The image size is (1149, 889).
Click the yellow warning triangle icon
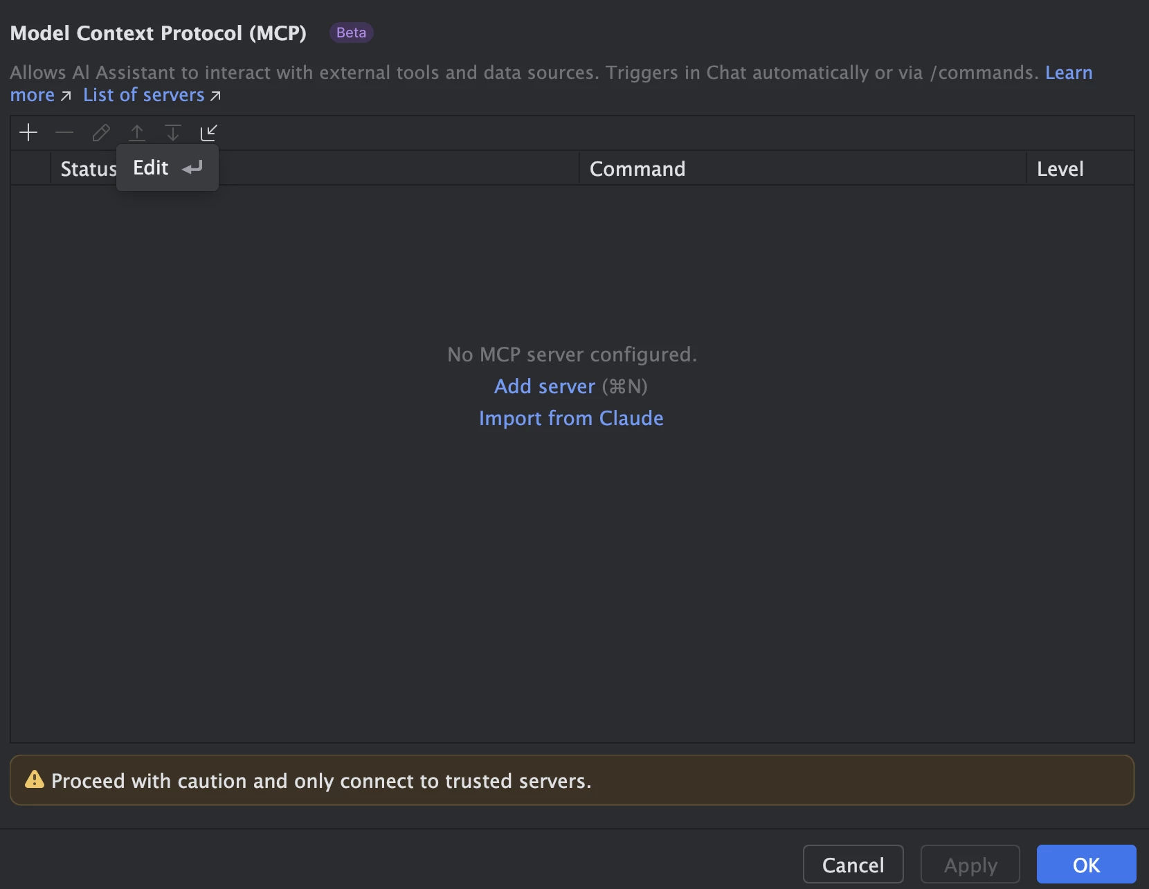[34, 780]
